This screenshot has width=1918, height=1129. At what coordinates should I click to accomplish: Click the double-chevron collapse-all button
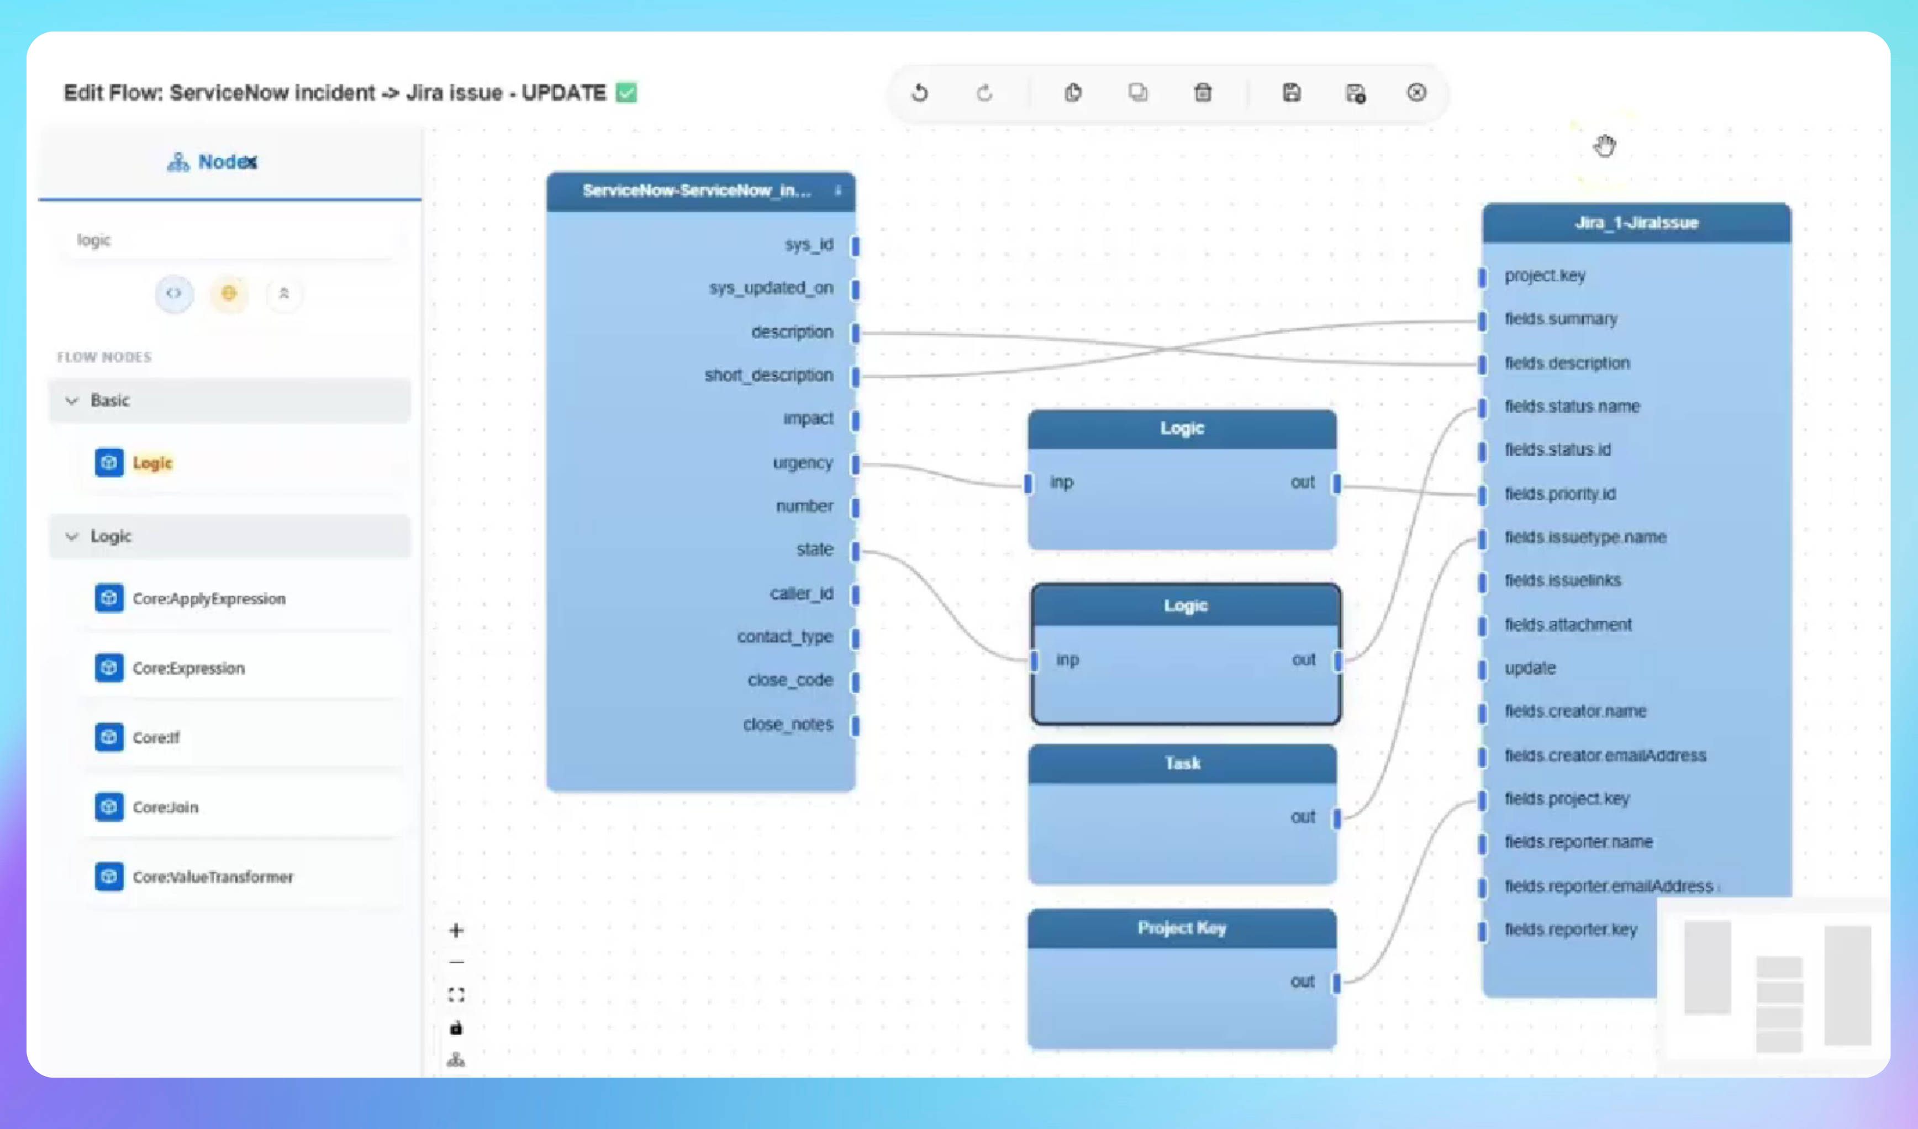[x=284, y=294]
